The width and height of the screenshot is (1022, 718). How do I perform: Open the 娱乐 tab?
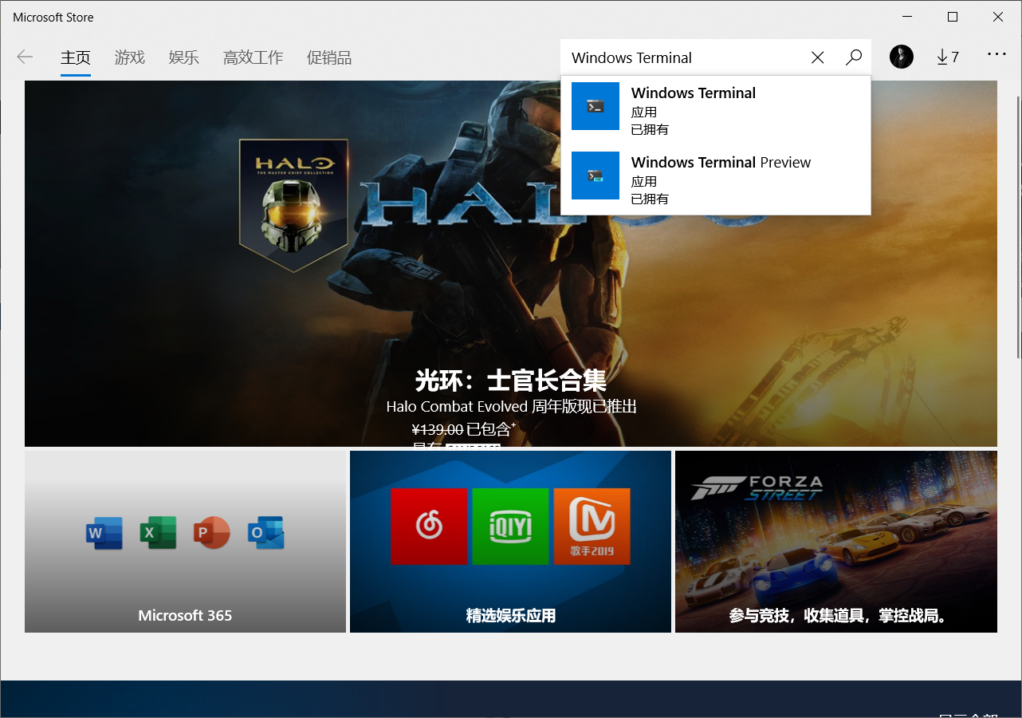184,57
